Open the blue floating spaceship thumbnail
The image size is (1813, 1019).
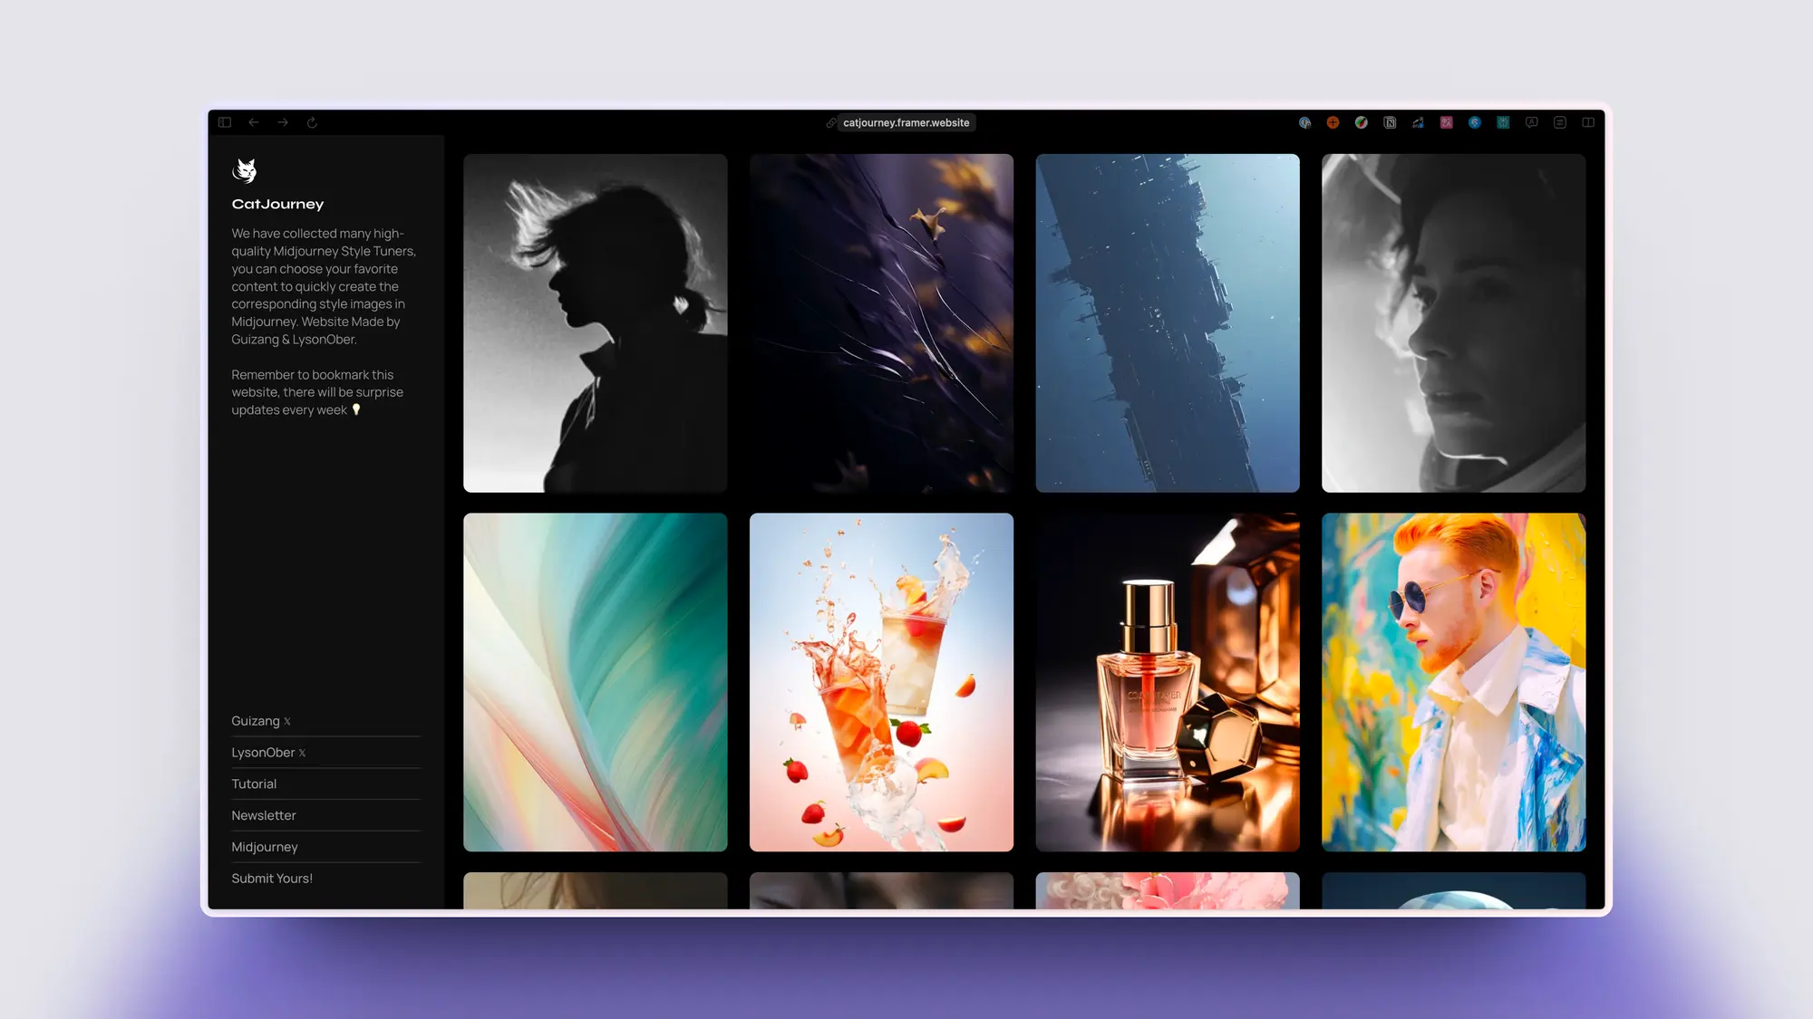(1168, 323)
